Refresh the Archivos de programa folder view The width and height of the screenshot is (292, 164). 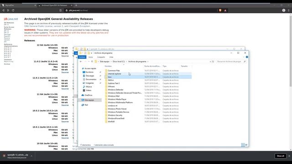[x=213, y=61]
